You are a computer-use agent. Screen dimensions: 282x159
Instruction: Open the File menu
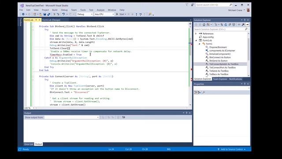pos(21,10)
